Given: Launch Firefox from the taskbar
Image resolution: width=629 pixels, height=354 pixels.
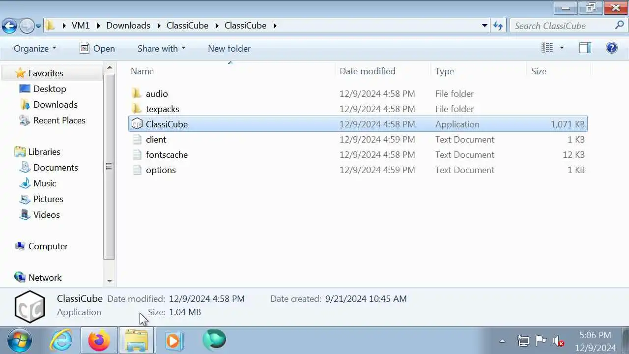Looking at the screenshot, I should (x=99, y=340).
